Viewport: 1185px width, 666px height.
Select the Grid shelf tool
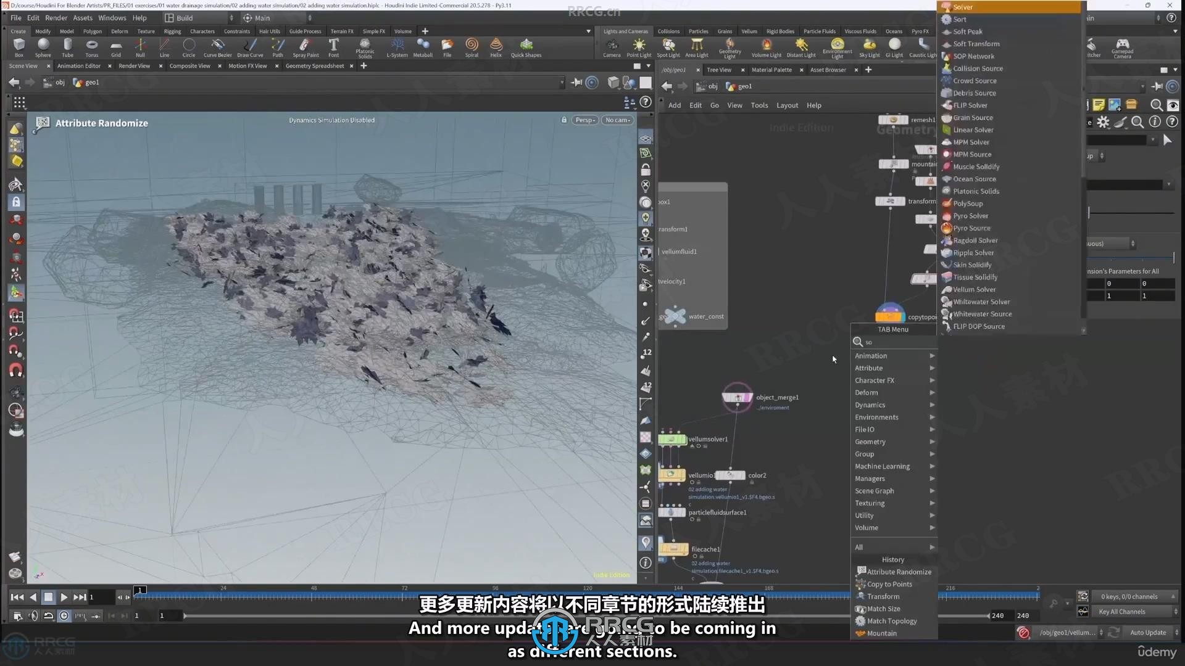click(116, 47)
